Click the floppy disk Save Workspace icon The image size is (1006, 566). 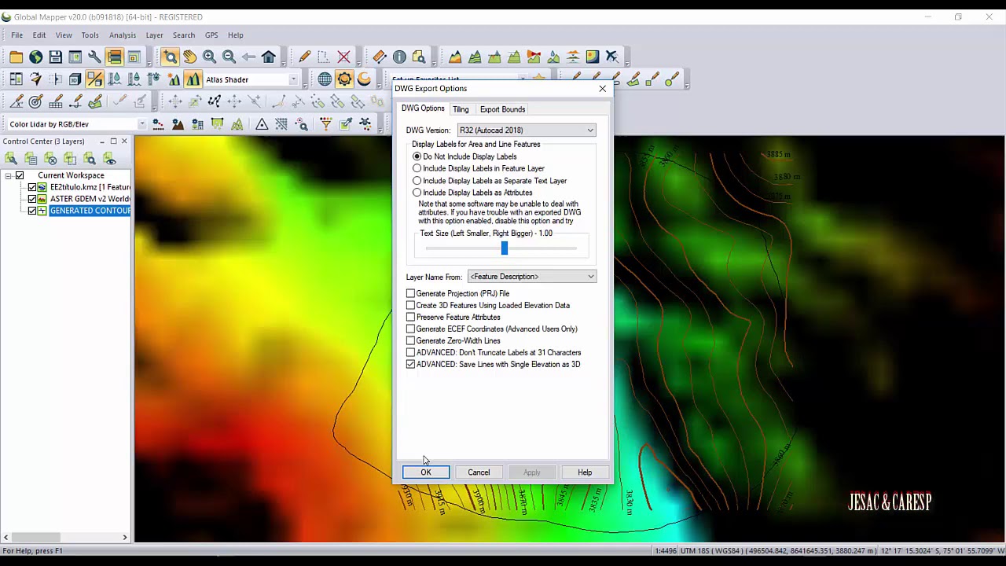pyautogui.click(x=56, y=57)
